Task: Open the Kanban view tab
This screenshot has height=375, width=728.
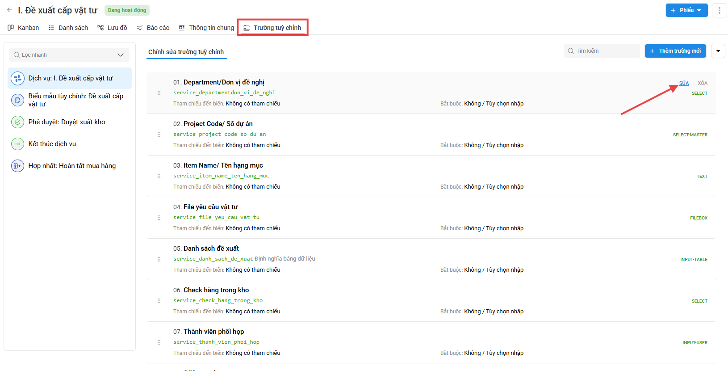Action: pyautogui.click(x=23, y=28)
